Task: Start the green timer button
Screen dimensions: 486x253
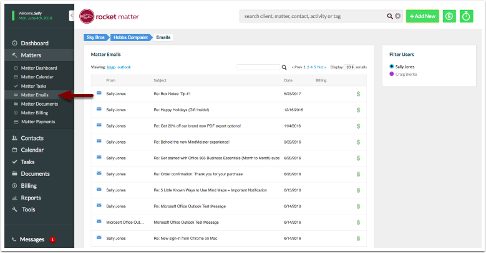Action: [466, 16]
